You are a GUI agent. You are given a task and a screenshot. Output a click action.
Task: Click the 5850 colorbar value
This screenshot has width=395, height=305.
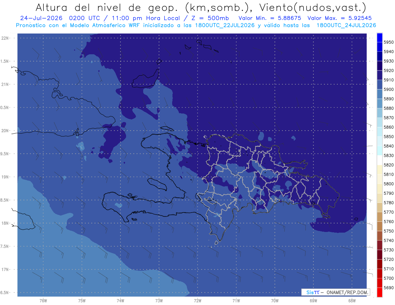click(x=388, y=137)
